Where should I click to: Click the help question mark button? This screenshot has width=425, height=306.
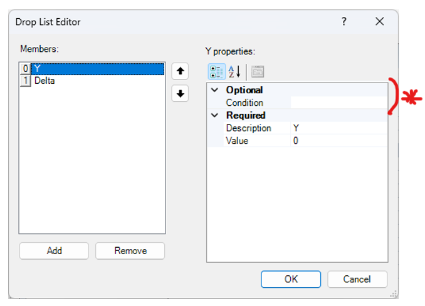[344, 22]
